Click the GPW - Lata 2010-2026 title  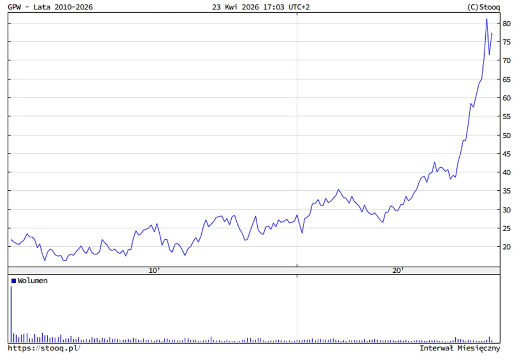tap(50, 7)
